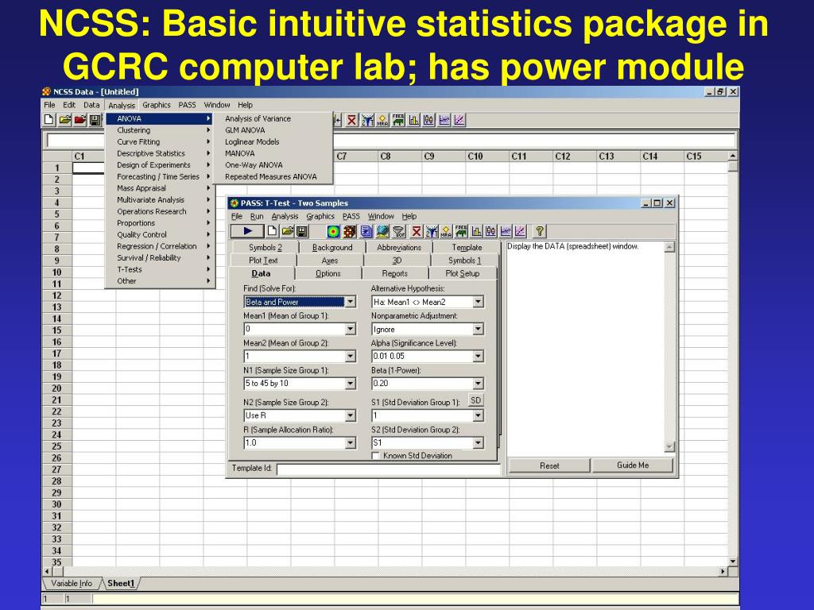
Task: Click the FREE icon in NCSS Data toolbar
Action: pyautogui.click(x=398, y=120)
